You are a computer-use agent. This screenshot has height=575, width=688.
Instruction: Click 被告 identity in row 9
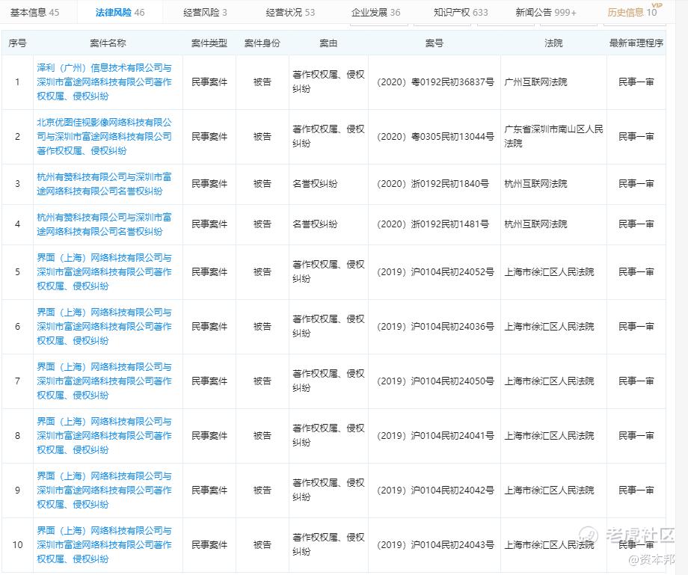(x=262, y=490)
